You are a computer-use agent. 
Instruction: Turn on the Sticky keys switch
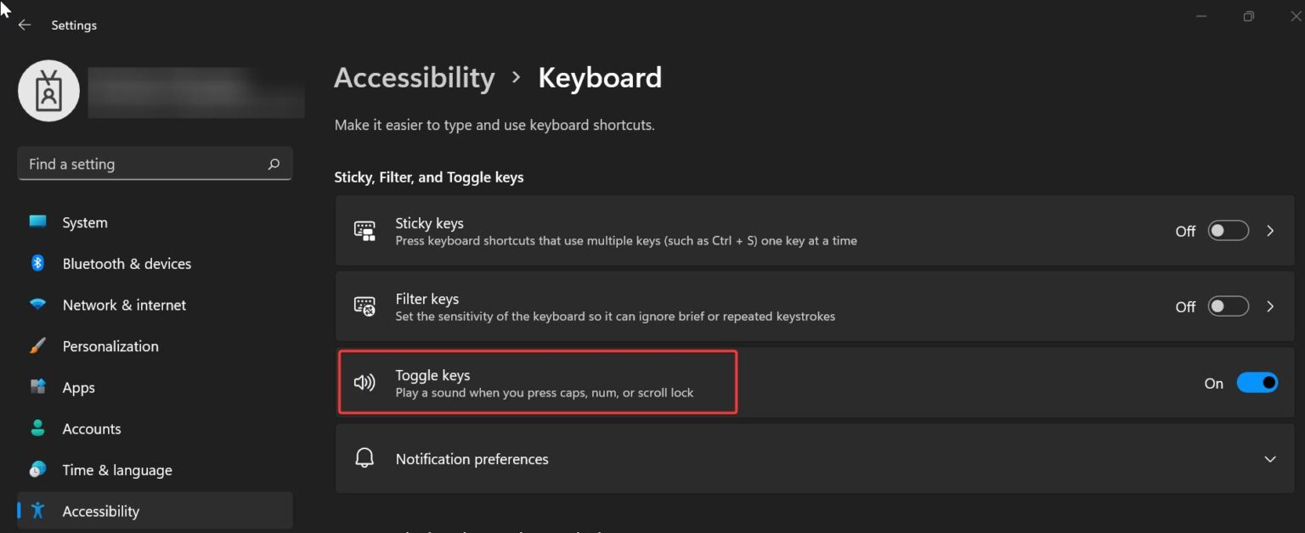[1229, 231]
